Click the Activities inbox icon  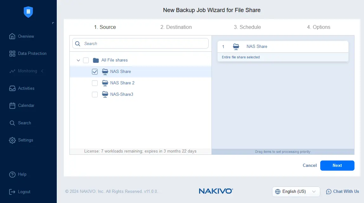12,88
